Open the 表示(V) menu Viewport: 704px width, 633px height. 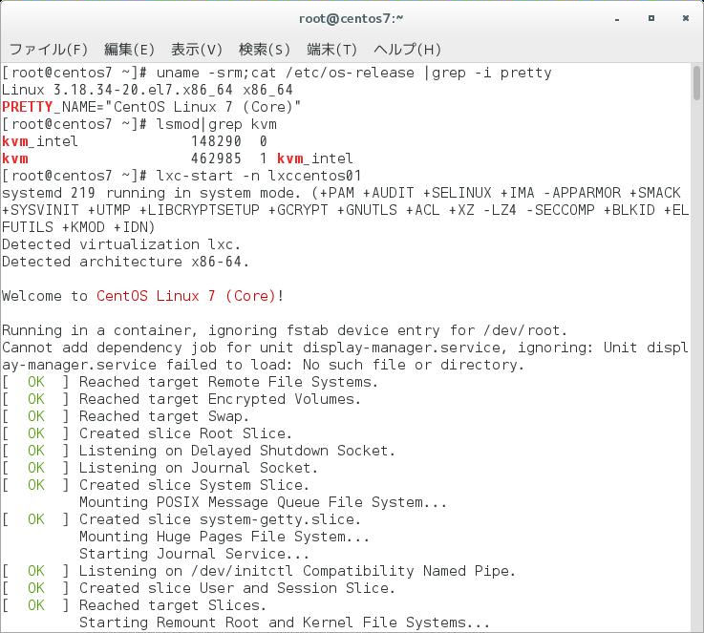point(197,50)
